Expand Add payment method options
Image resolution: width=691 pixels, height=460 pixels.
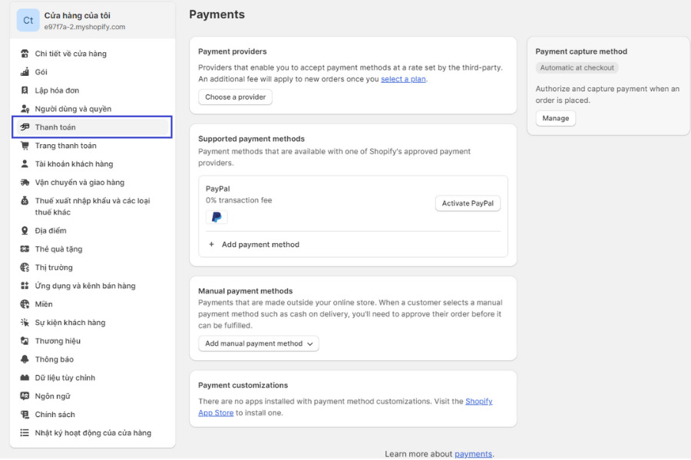(253, 244)
